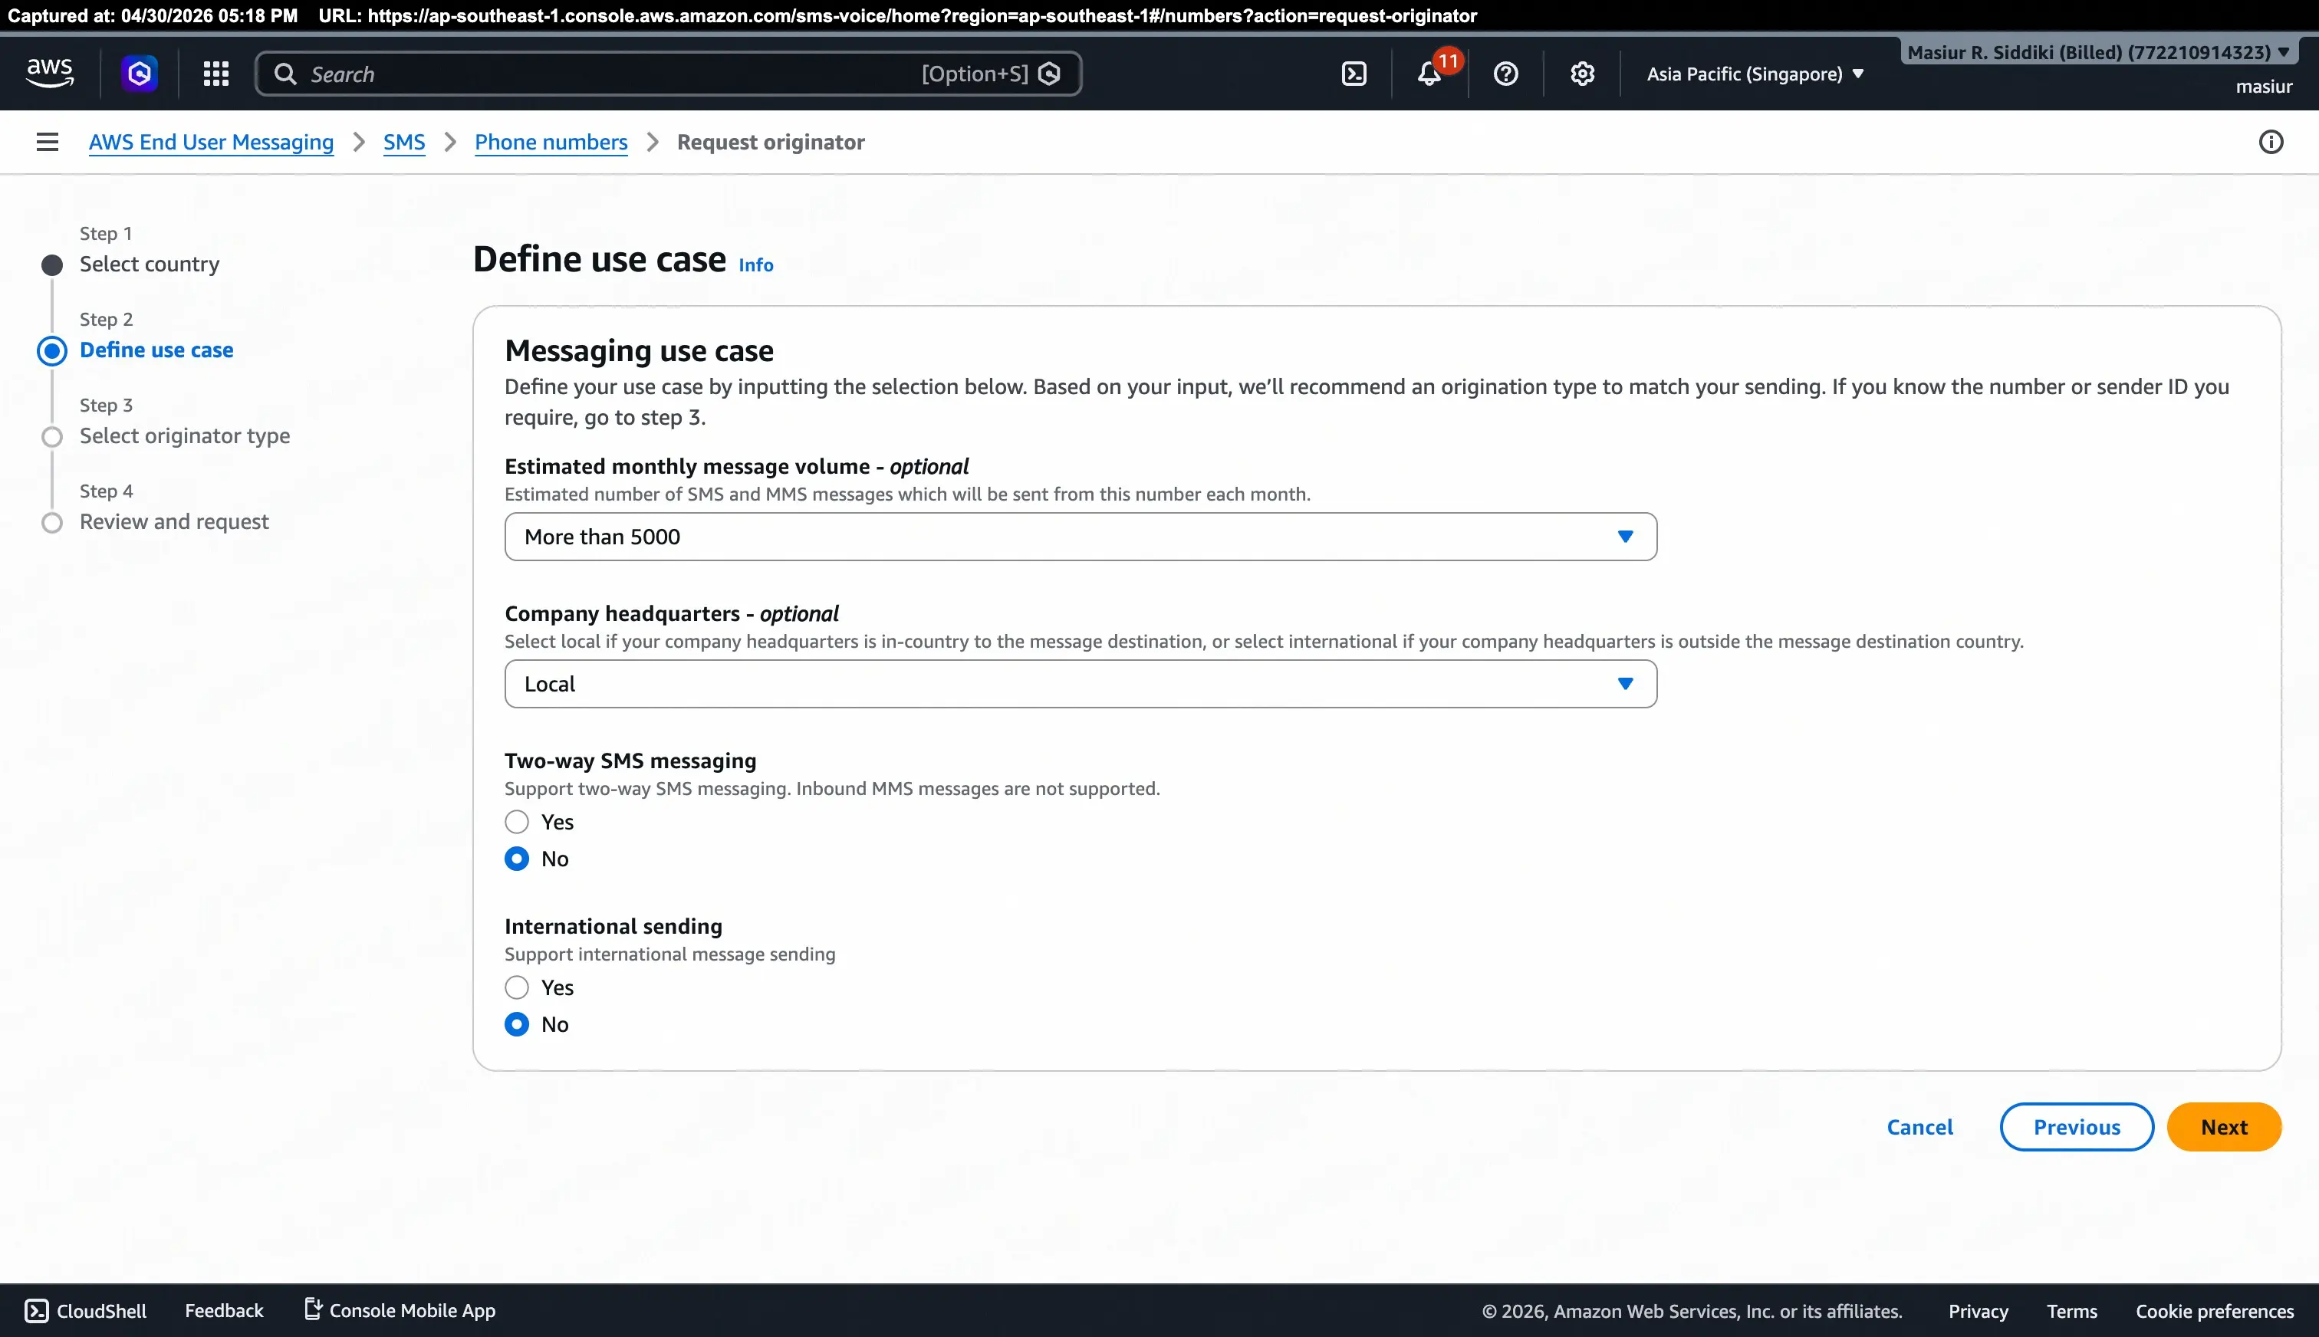Click the Console Mobile App icon

312,1309
